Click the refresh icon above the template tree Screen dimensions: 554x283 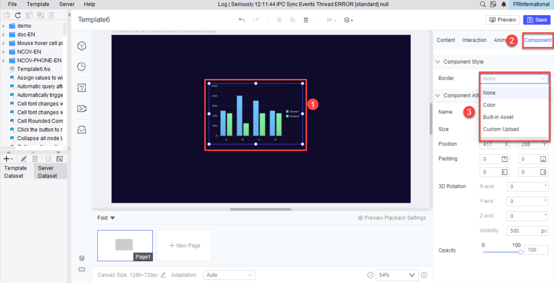(18, 15)
